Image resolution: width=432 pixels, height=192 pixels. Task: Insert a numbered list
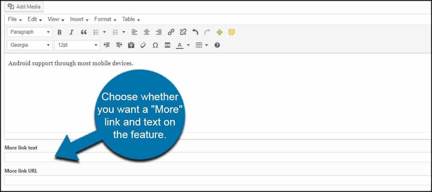coord(116,32)
